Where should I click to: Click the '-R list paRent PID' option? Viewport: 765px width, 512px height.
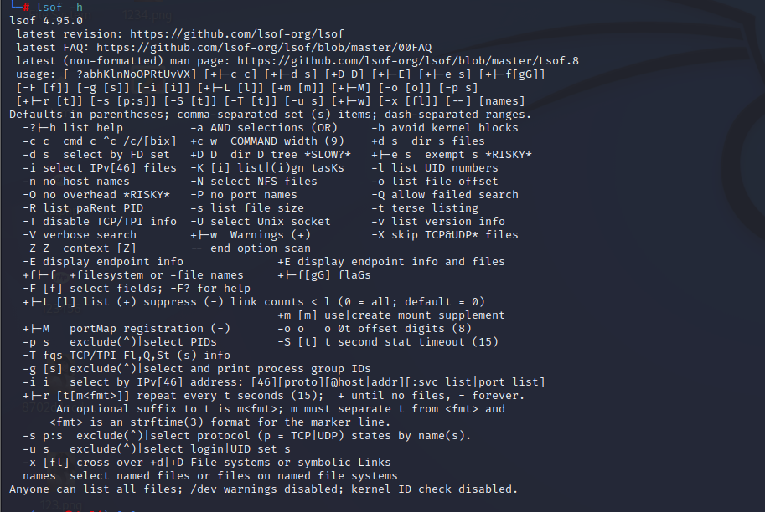coord(83,208)
